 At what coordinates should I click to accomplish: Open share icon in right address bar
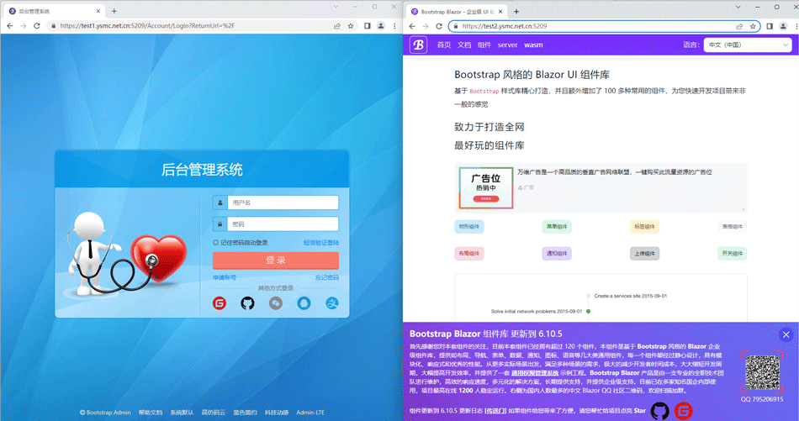pyautogui.click(x=739, y=26)
